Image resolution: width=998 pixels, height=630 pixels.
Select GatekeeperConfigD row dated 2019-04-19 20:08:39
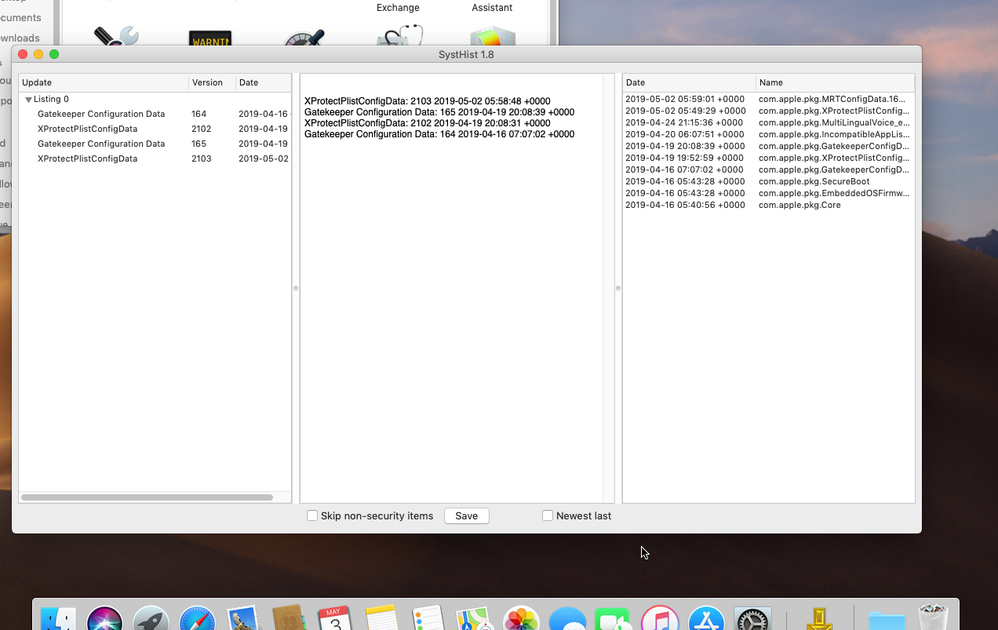[768, 146]
